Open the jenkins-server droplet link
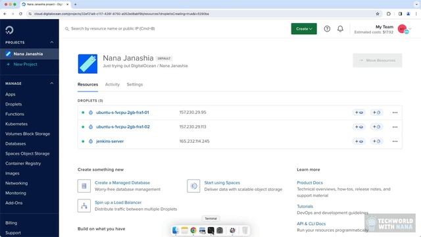Viewport: 421px width, 237px height. point(110,142)
